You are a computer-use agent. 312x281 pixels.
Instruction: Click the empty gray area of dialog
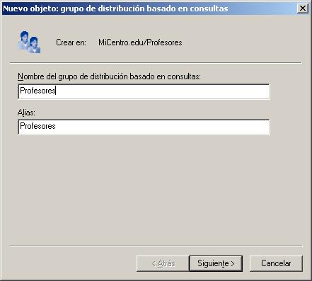tap(156, 189)
